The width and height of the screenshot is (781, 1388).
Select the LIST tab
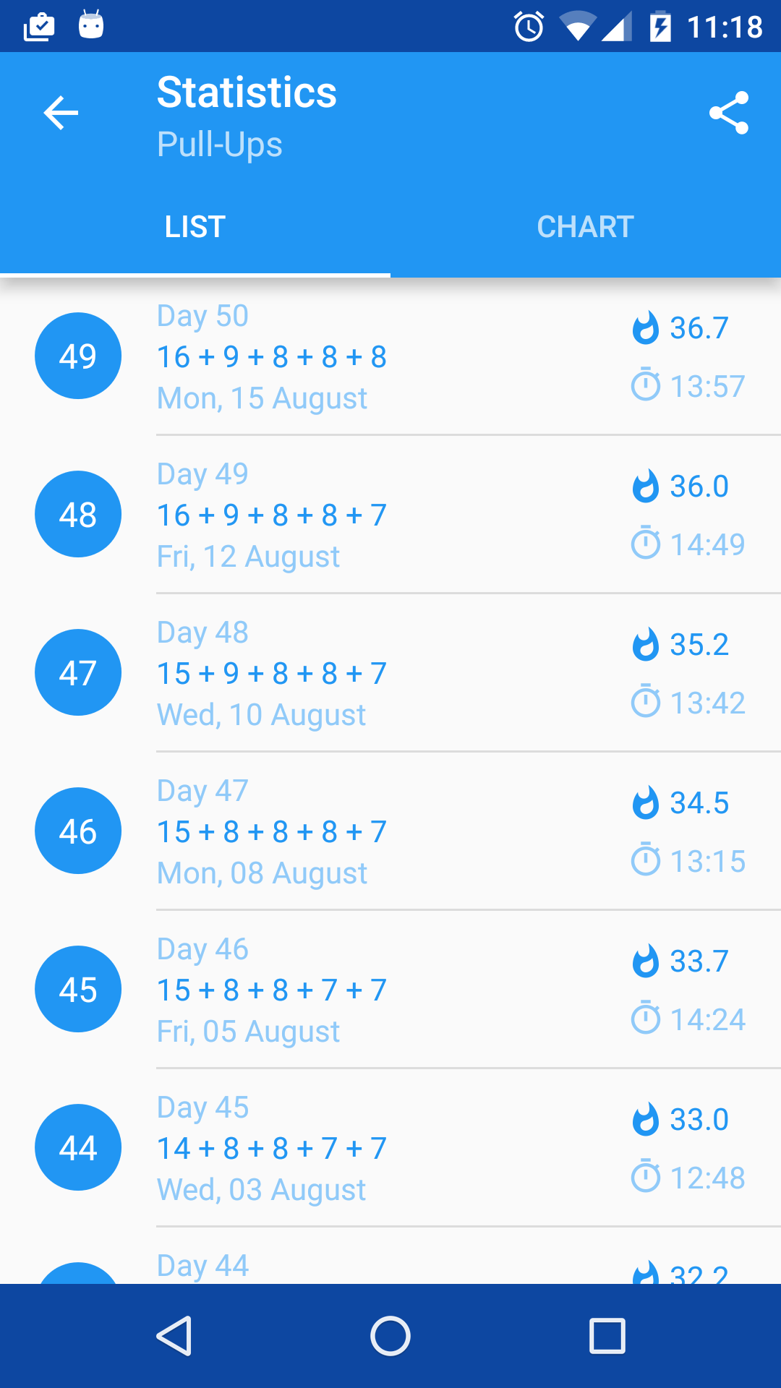pos(195,227)
